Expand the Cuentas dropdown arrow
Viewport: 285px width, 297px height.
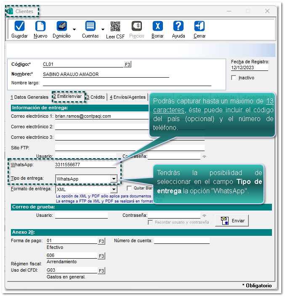103,30
